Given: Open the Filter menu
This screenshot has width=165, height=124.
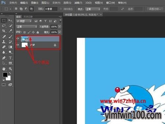Looking at the screenshot, I should click(78, 3).
